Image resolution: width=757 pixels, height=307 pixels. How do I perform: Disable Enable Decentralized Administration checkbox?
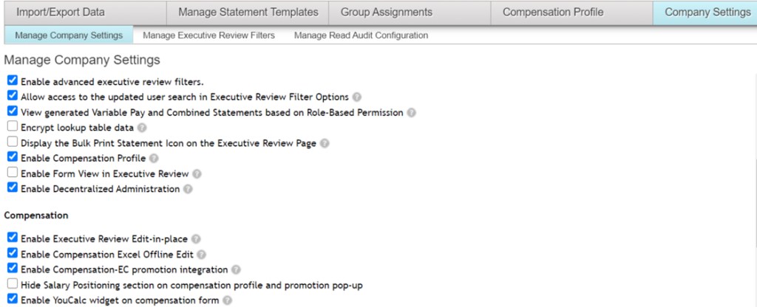[x=12, y=188]
